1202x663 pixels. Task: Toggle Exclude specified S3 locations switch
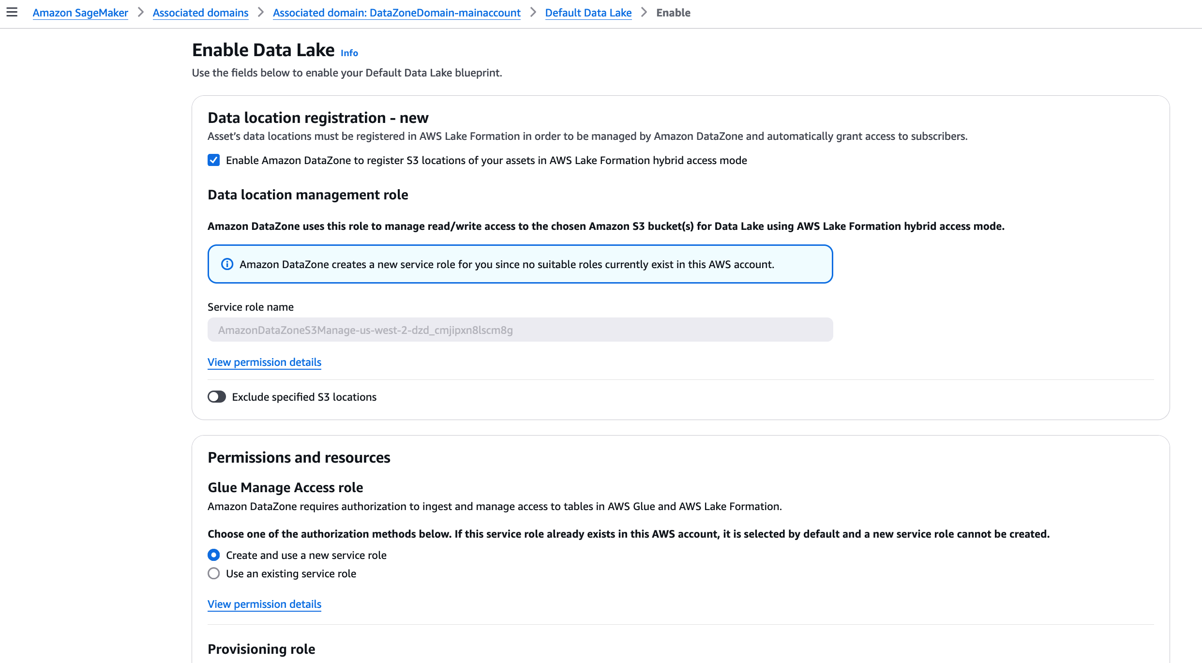[217, 397]
